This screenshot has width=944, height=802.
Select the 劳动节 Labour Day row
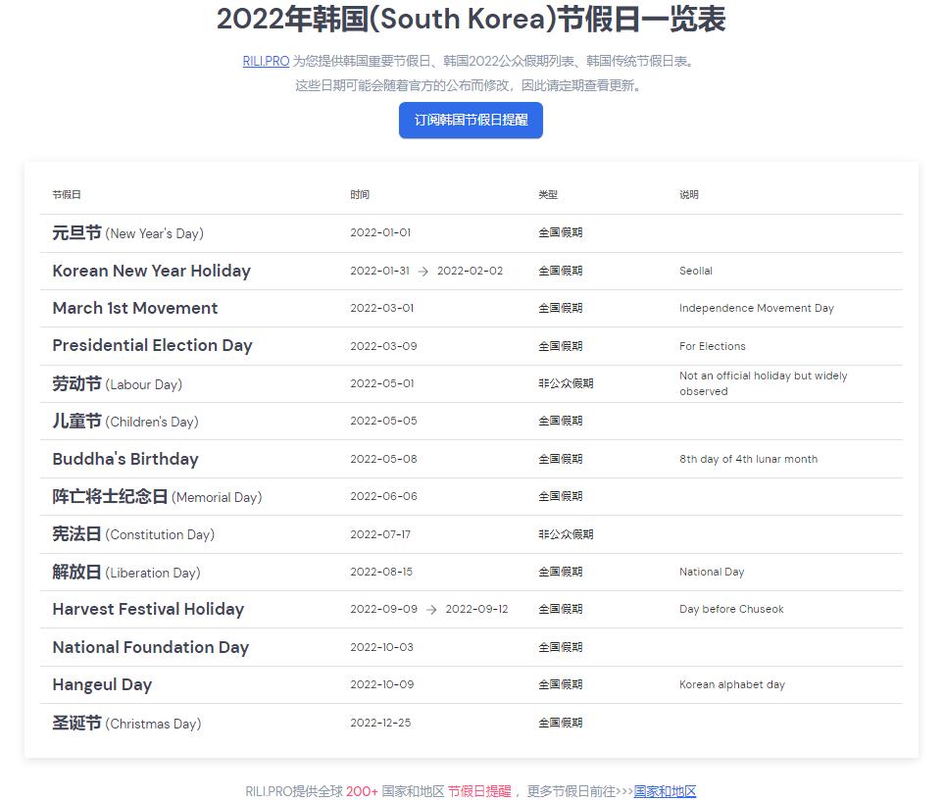[x=119, y=383]
